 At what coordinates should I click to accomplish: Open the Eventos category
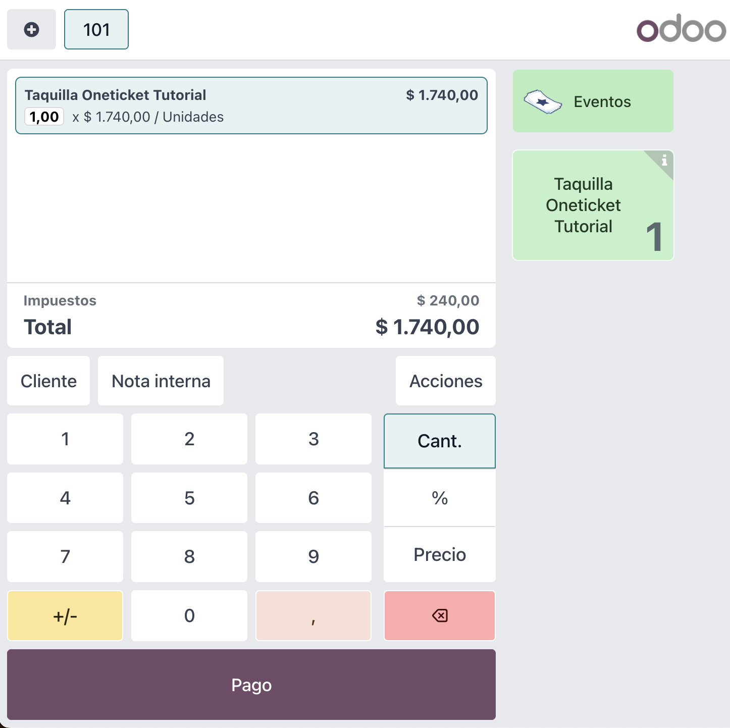point(602,101)
